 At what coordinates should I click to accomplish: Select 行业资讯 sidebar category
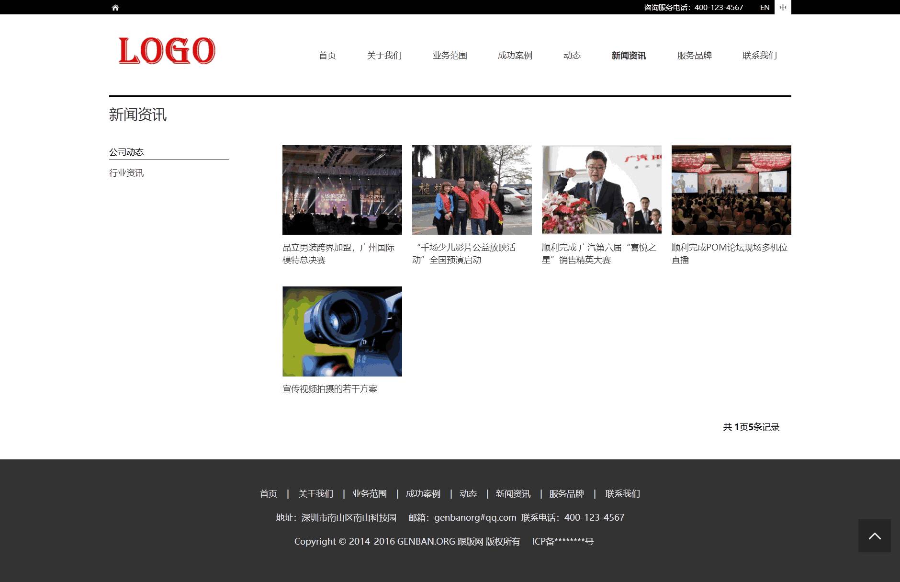pyautogui.click(x=126, y=173)
